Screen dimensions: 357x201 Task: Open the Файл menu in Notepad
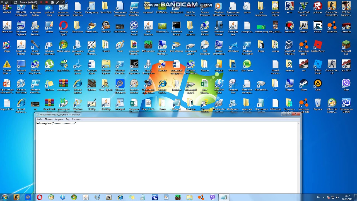pos(39,119)
